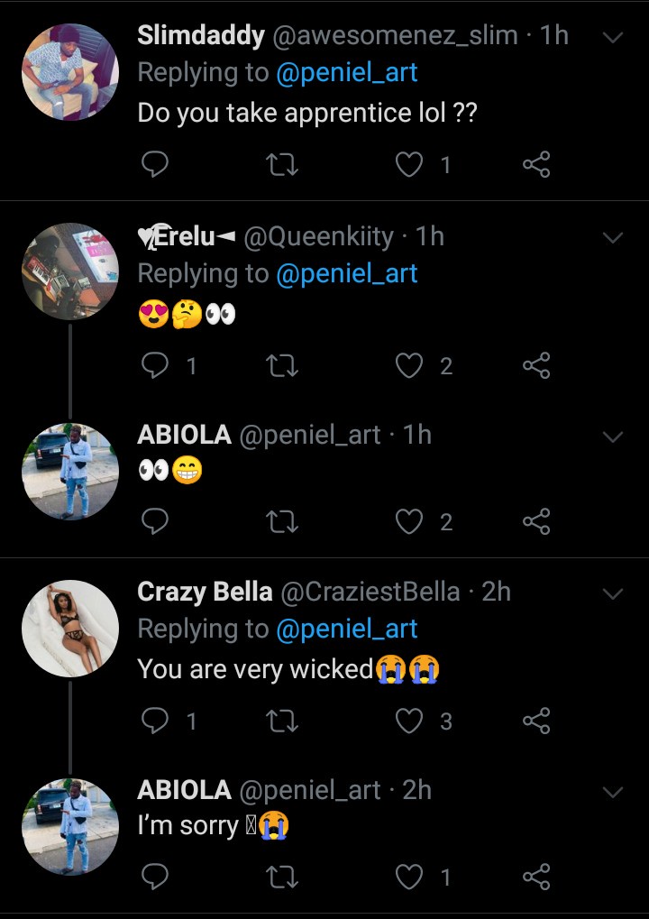Reply to ABIOLA's 'I'm sorry' tweet
This screenshot has height=919, width=649.
coord(156,876)
